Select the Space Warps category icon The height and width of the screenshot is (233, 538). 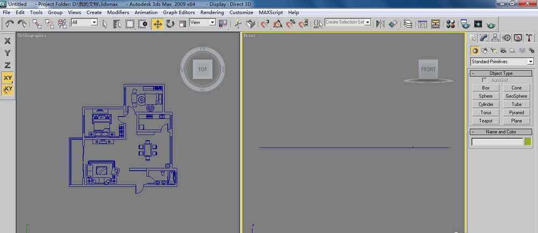(x=522, y=50)
